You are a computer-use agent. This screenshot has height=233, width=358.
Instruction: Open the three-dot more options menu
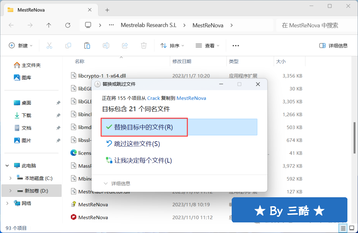click(x=236, y=46)
